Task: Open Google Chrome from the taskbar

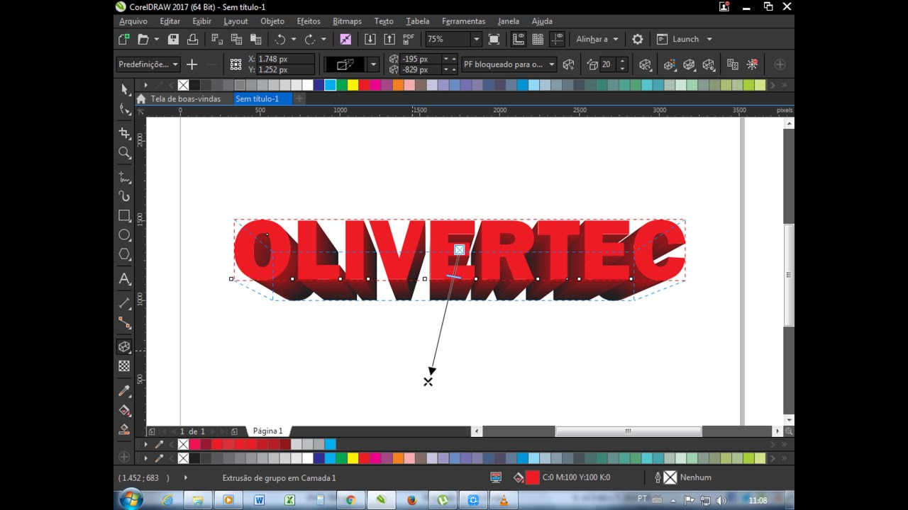Action: tap(350, 500)
